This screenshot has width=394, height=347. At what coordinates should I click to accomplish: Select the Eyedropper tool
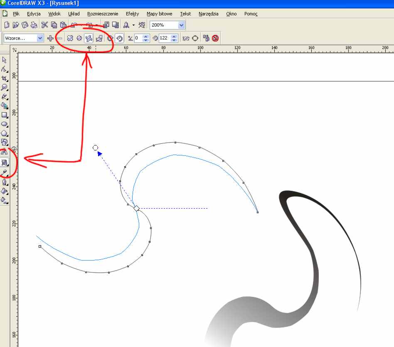point(5,172)
